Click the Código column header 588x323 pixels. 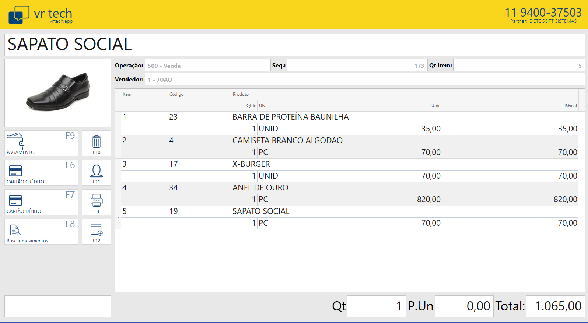pos(176,94)
